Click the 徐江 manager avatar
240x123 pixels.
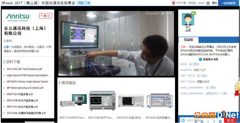coord(188,19)
